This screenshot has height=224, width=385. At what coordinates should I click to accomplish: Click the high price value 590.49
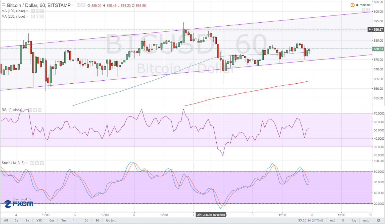click(x=112, y=6)
